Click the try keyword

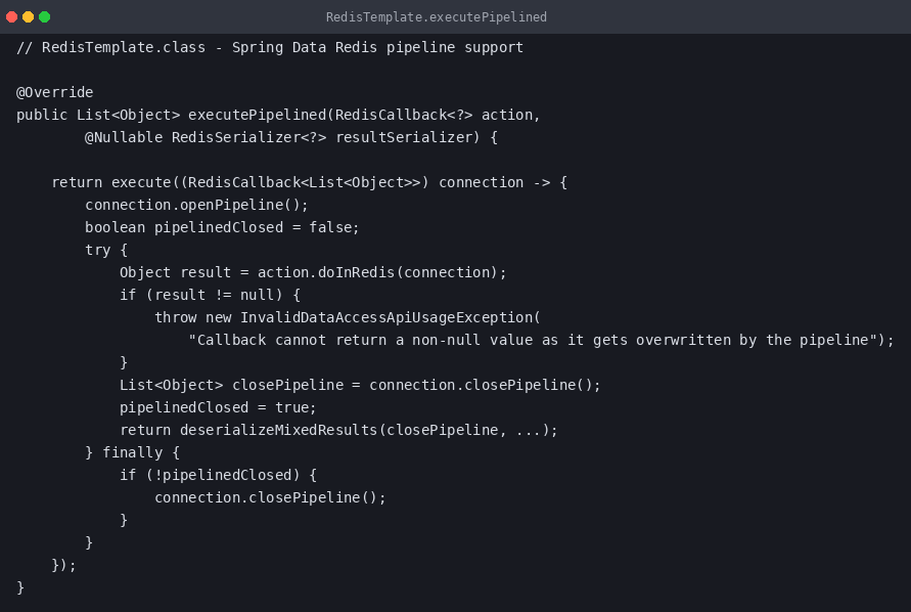coord(98,250)
